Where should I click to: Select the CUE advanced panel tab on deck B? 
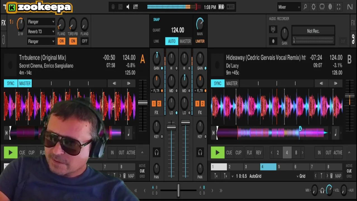click(349, 171)
